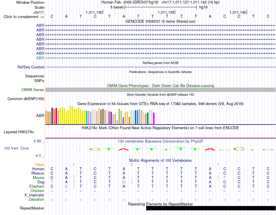Click the 'Click to complement -->' label

point(24,17)
